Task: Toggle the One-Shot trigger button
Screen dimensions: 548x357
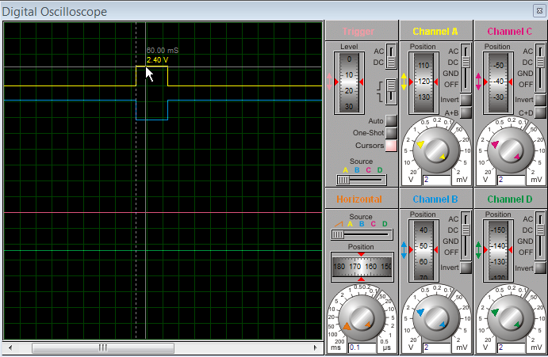Action: (391, 133)
